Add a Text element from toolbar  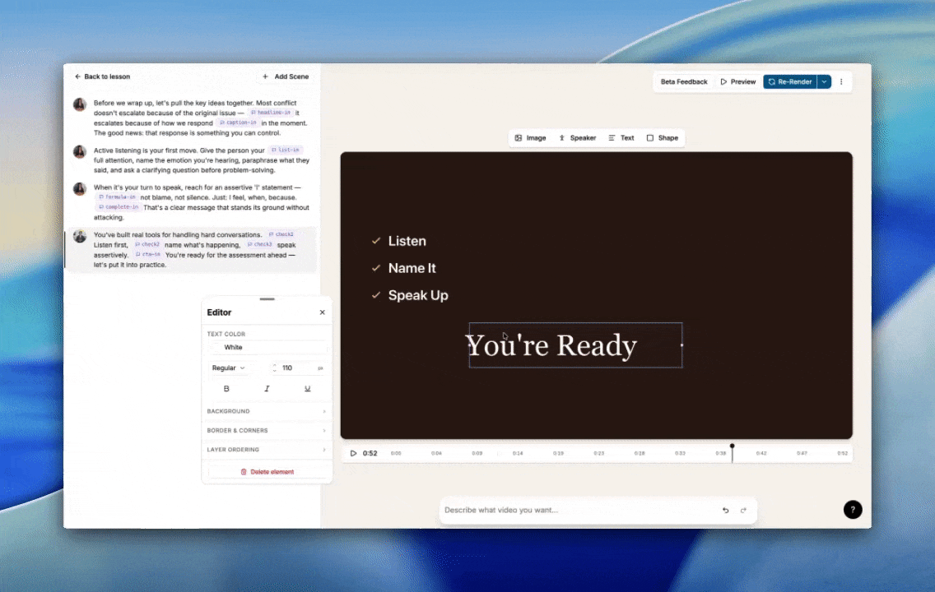pyautogui.click(x=621, y=137)
